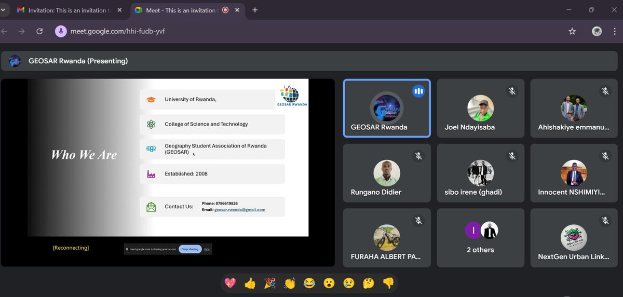Reload the Meet page
This screenshot has height=297, width=623.
pos(39,31)
